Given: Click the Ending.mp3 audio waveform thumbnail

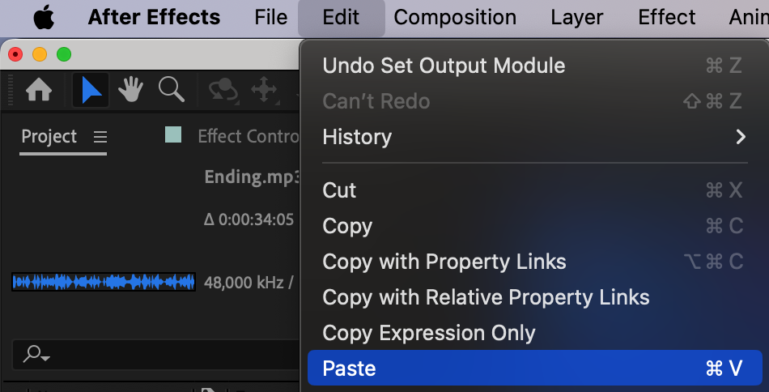Looking at the screenshot, I should 104,282.
